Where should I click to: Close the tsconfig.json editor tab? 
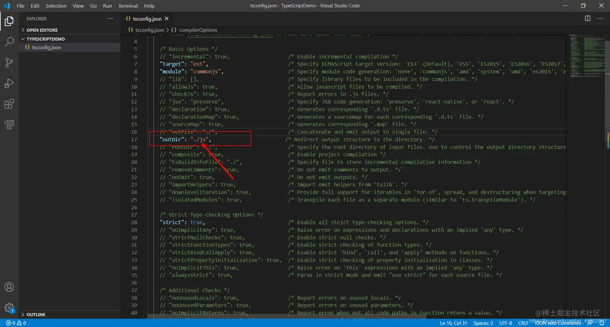(x=167, y=19)
